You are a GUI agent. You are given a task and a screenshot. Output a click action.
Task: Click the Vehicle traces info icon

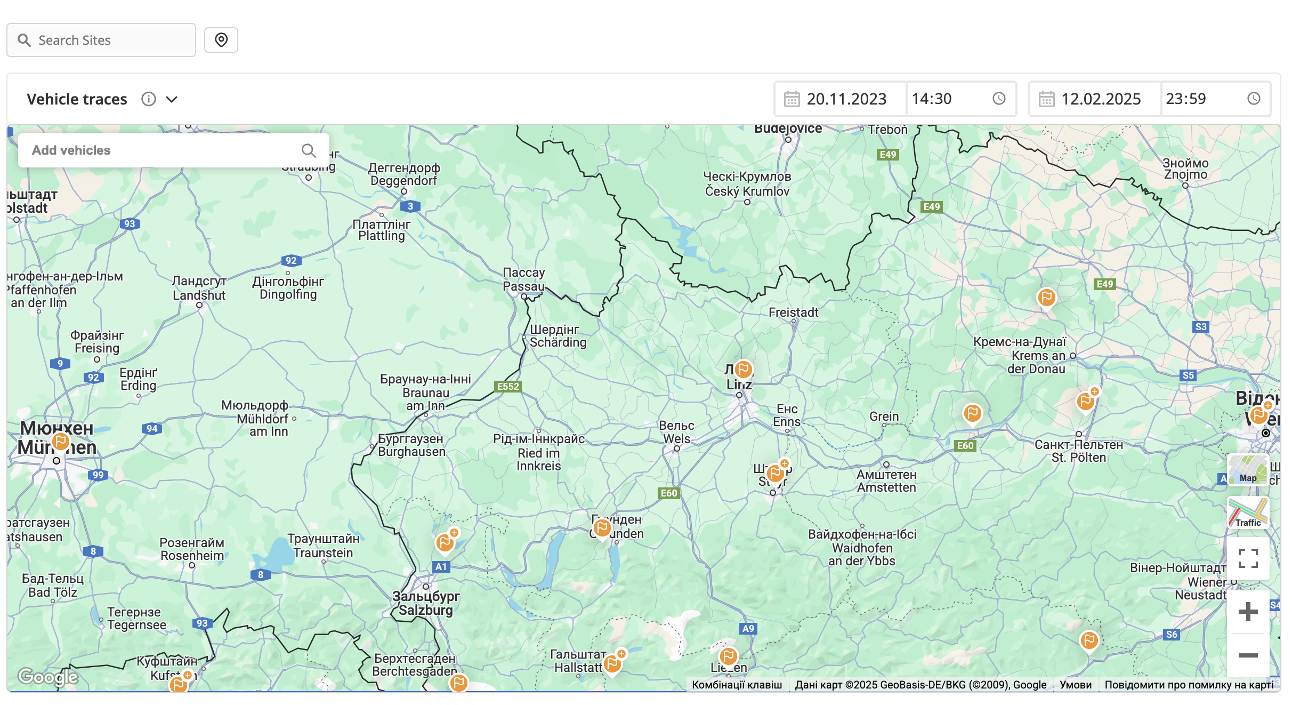[x=149, y=99]
